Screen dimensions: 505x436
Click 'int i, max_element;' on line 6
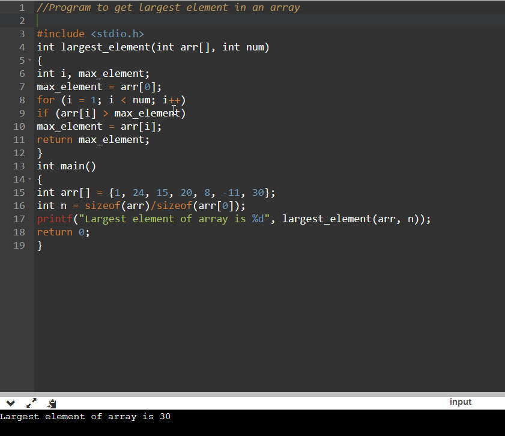point(93,73)
